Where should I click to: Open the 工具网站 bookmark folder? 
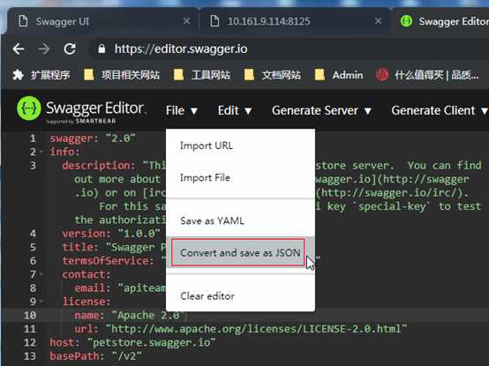click(201, 75)
